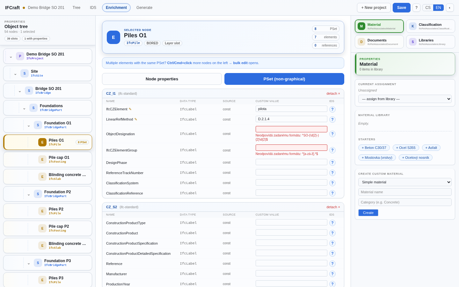Screen dimensions: 459x287
Task: Click the Material name field
Action: coord(405,192)
